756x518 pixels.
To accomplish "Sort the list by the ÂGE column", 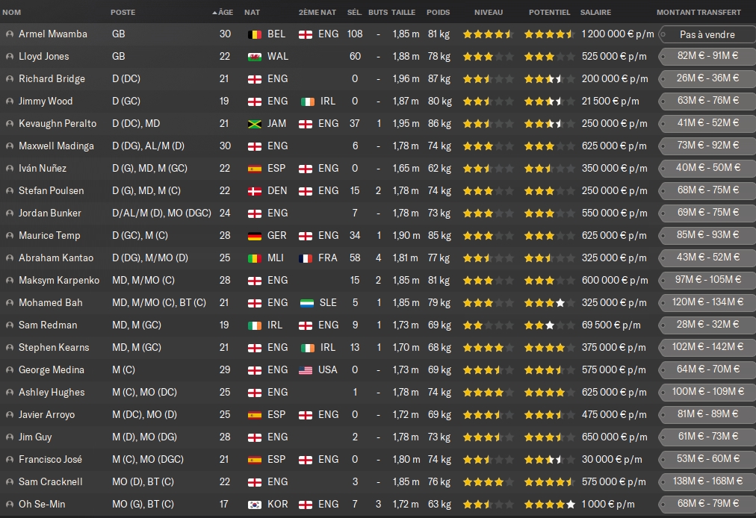I will (x=224, y=13).
